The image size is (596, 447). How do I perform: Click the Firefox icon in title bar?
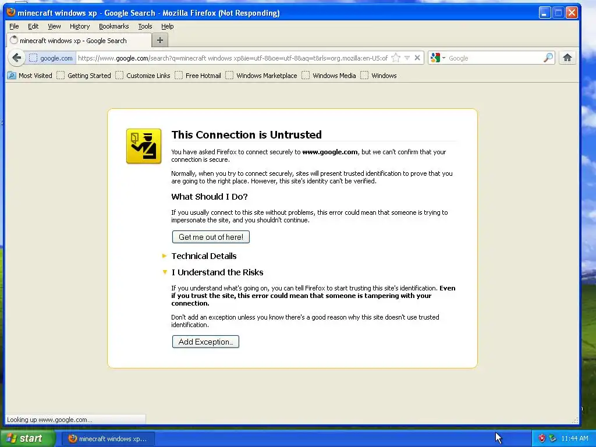(x=11, y=12)
